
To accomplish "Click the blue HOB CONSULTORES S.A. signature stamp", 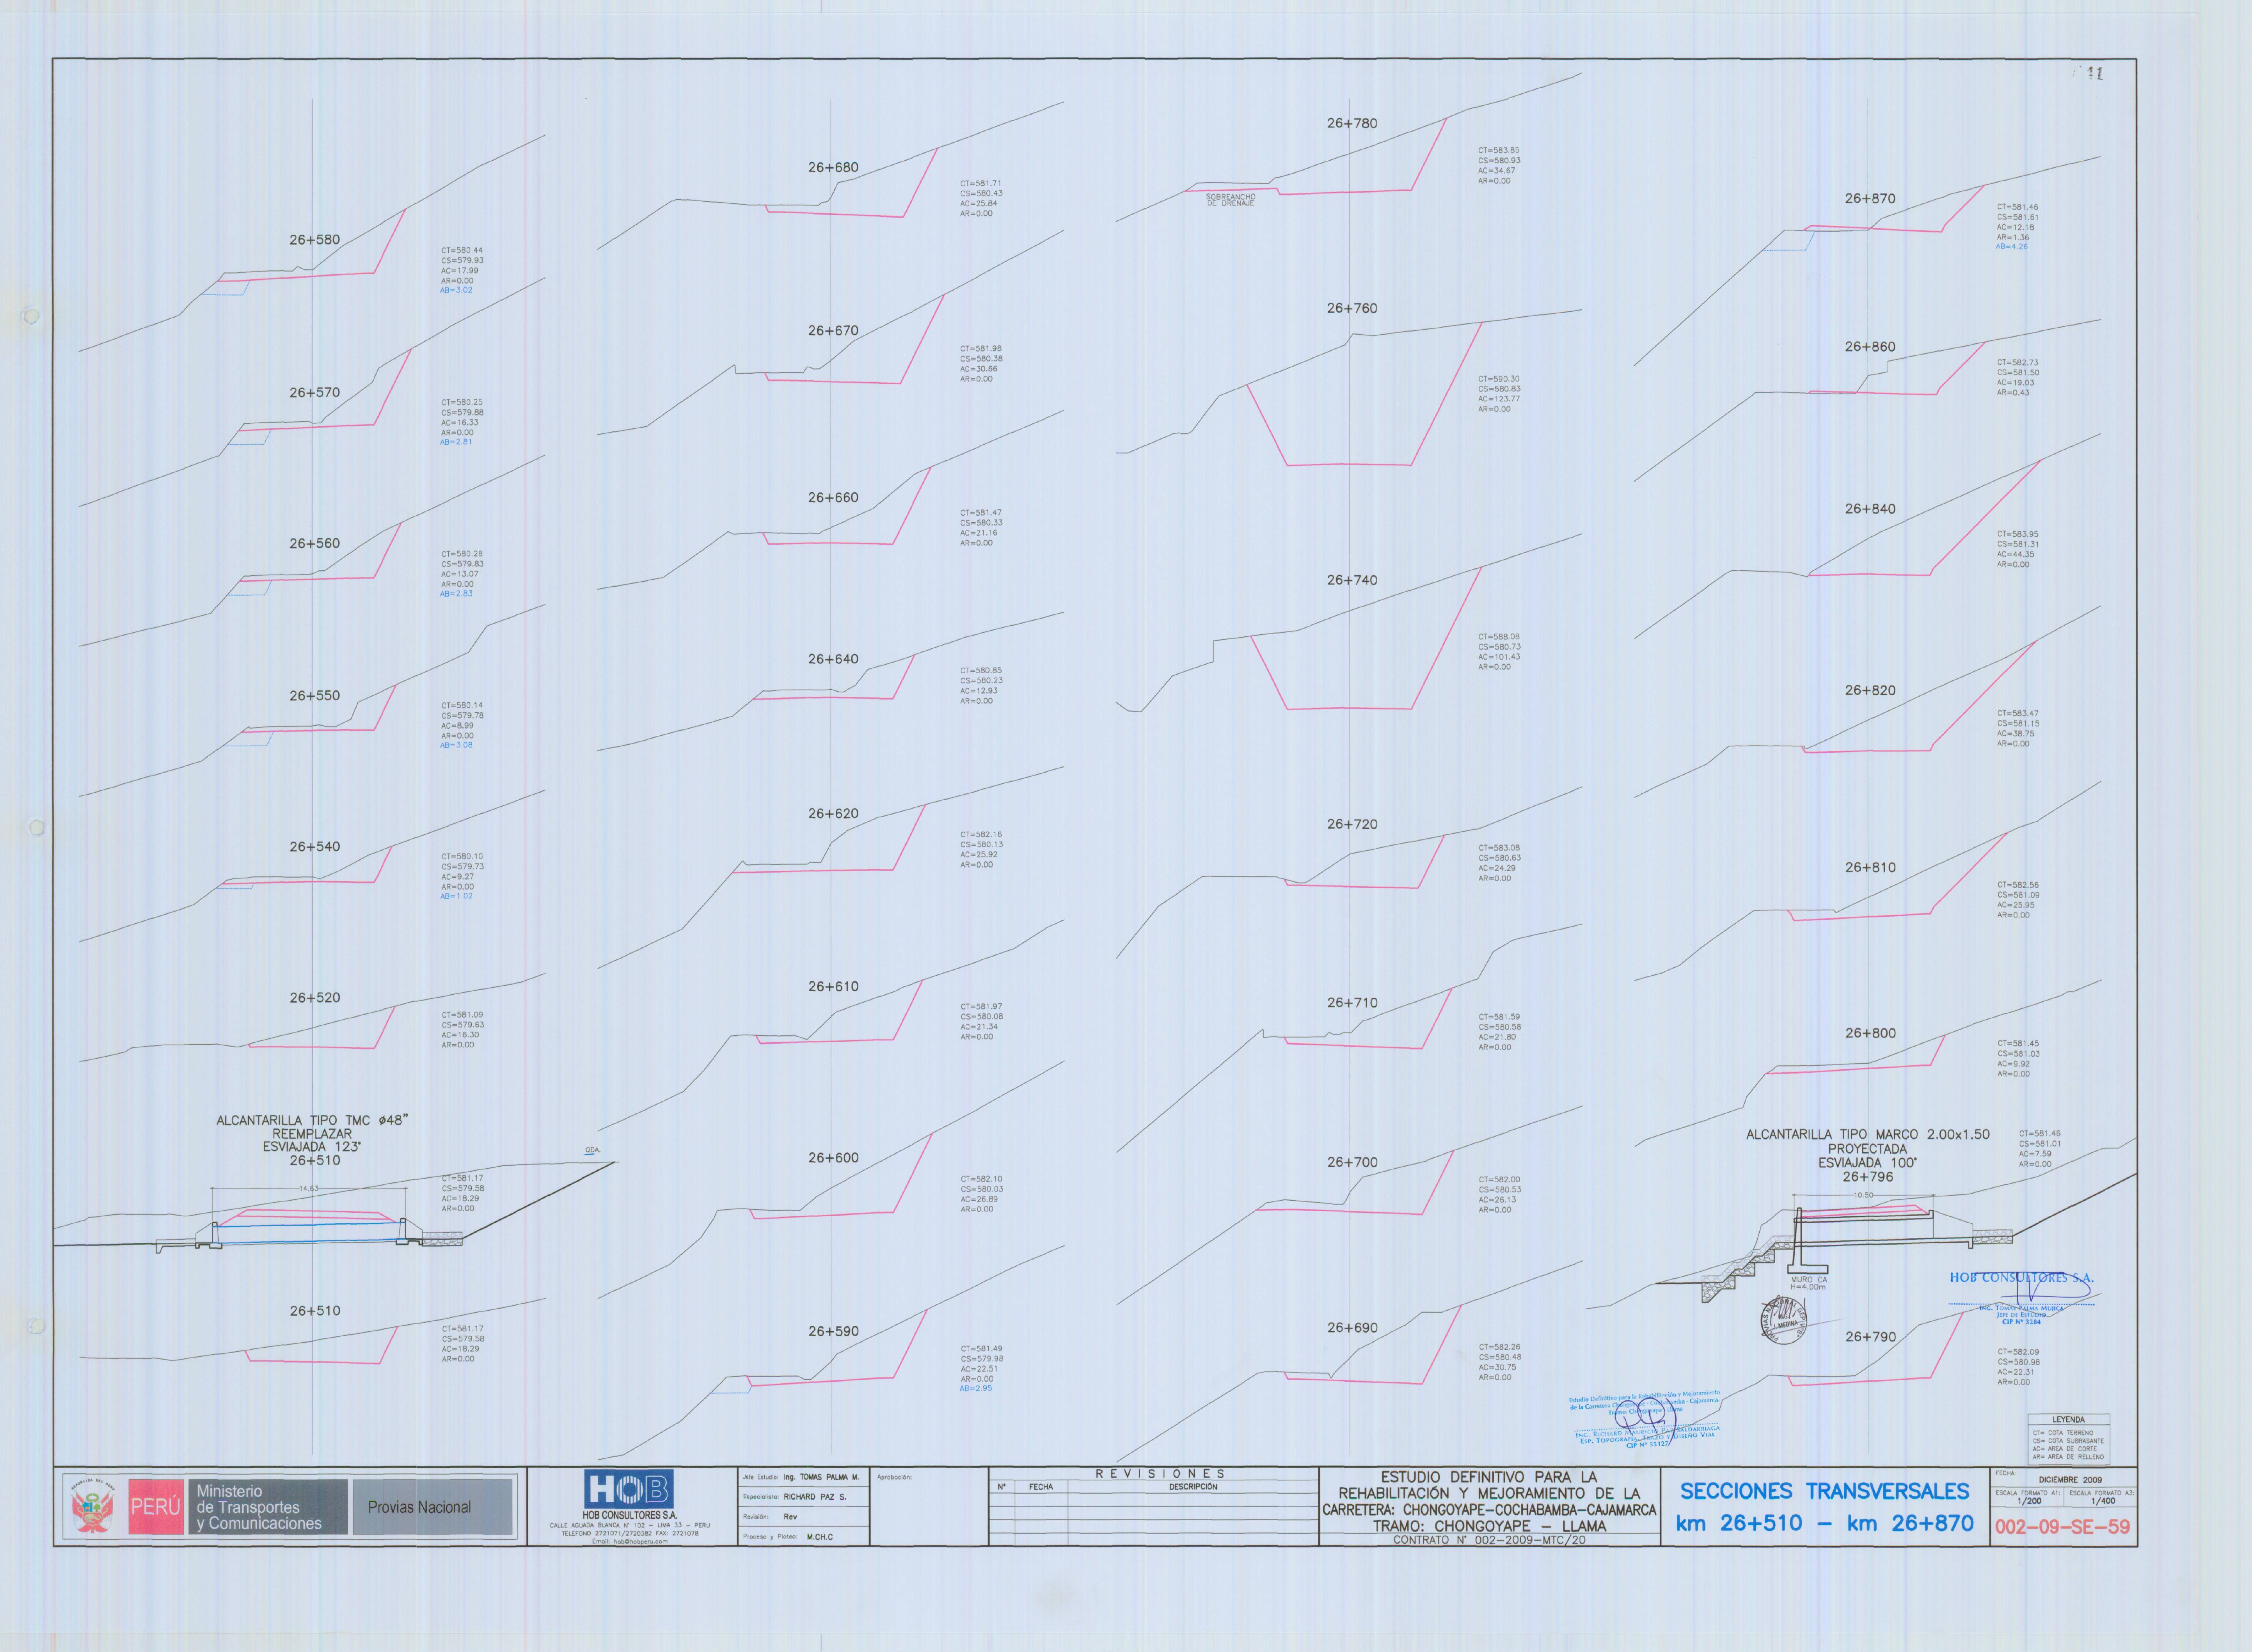I will point(2021,1299).
